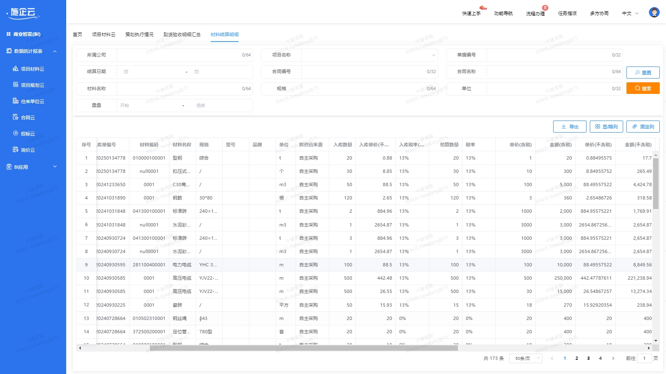Viewport: 666px width, 374px height.
Task: Open 往来单位云 in the sidebar
Action: click(32, 101)
